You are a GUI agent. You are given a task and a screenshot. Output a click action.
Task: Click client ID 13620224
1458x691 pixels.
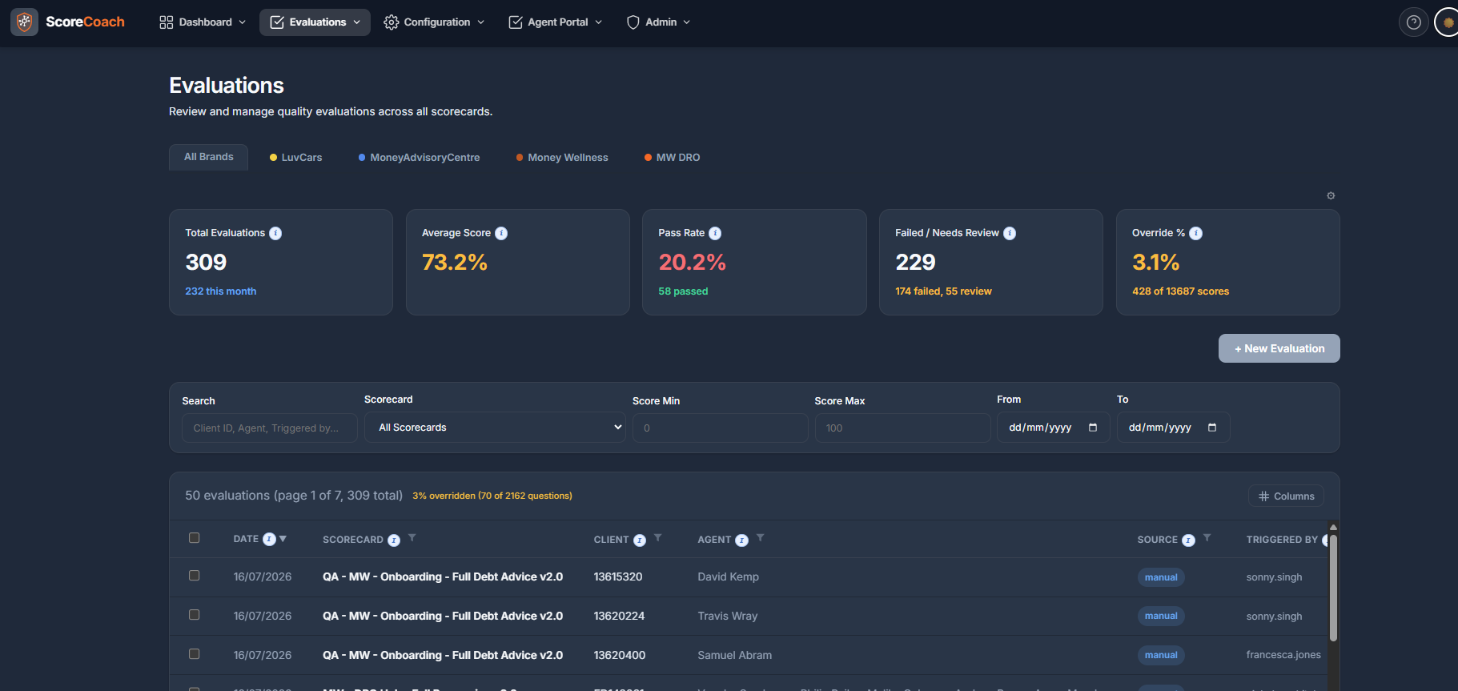click(x=619, y=616)
